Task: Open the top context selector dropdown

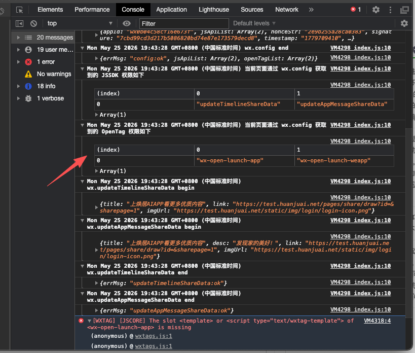Action: 80,23
